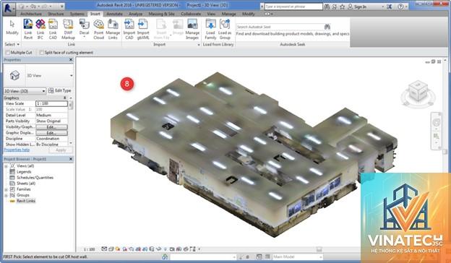Image resolution: width=451 pixels, height=263 pixels.
Task: Enable the Multiple Cut checkbox
Action: coord(8,53)
